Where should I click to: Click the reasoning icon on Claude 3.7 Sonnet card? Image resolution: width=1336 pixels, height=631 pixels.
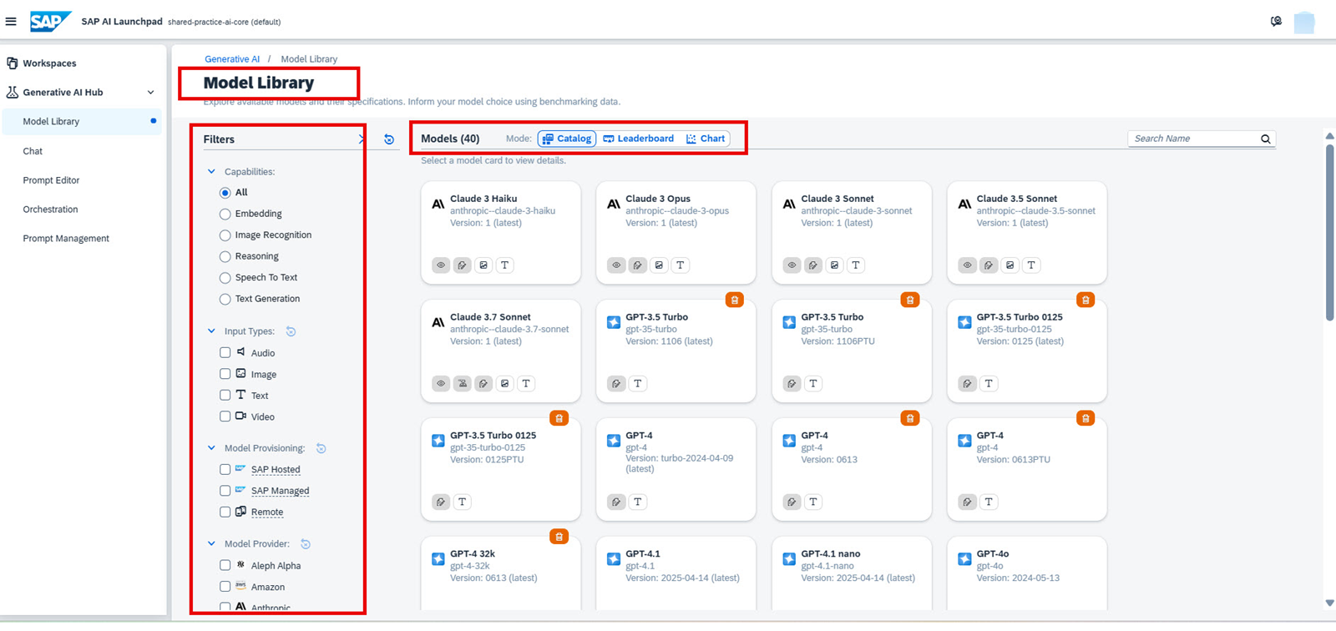tap(462, 384)
